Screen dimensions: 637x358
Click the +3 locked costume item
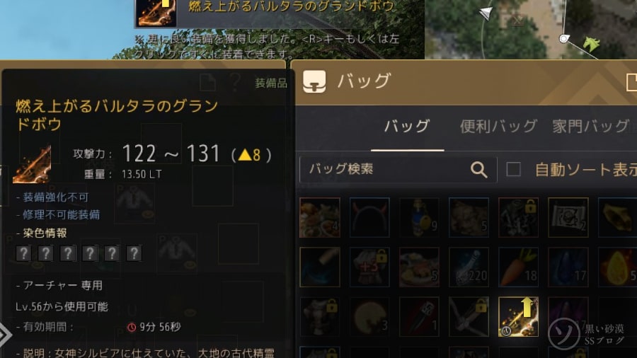click(369, 267)
